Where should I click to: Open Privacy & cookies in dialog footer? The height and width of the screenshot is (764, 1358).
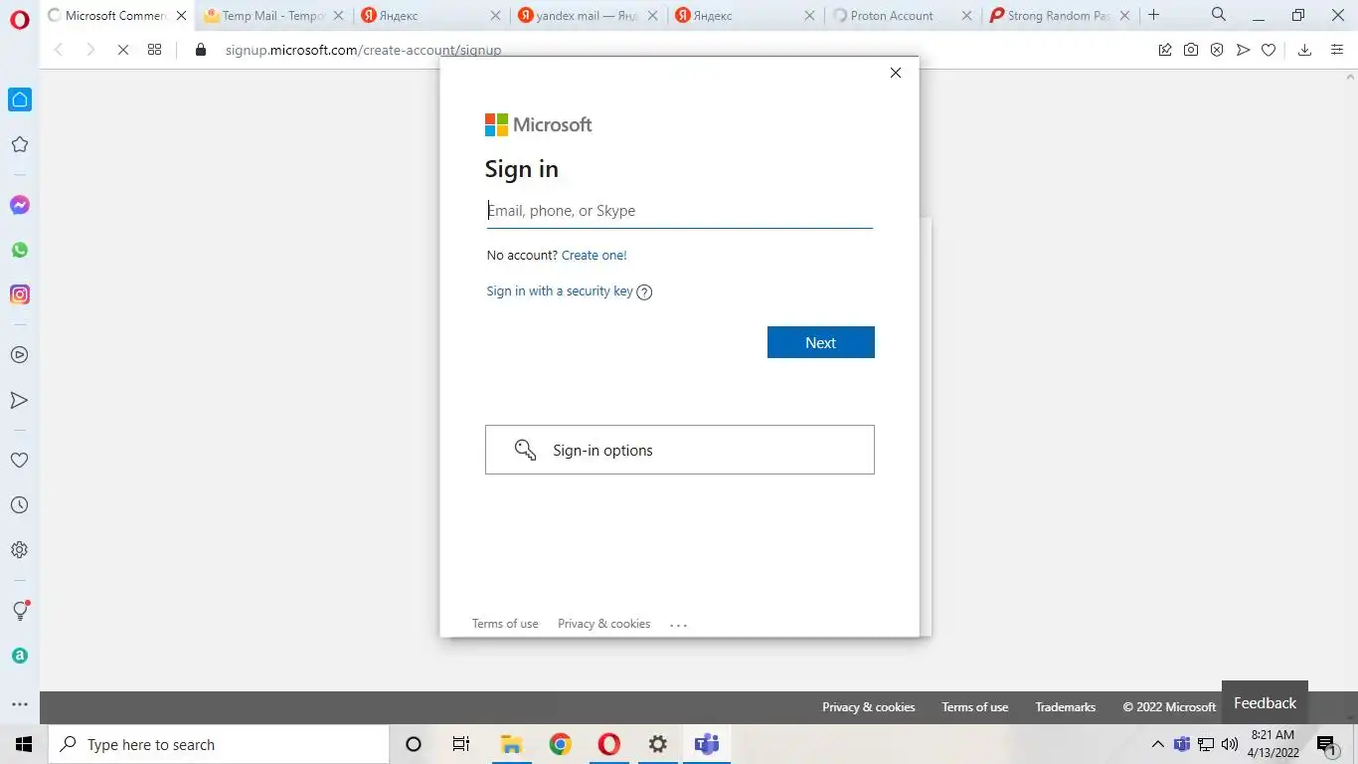tap(604, 624)
